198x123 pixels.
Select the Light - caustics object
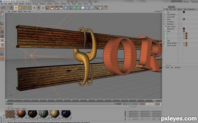(x=171, y=26)
